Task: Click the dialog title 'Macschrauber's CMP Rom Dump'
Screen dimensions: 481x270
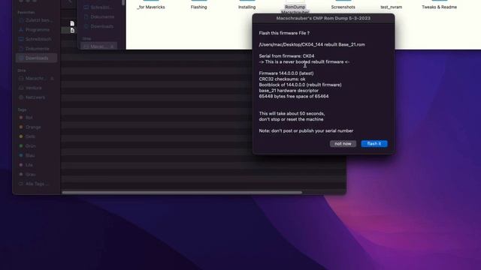Action: (x=323, y=18)
